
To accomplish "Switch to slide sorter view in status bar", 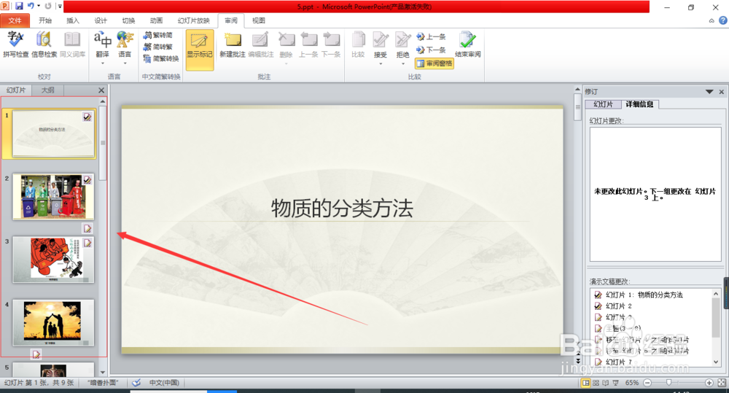I will tap(596, 383).
